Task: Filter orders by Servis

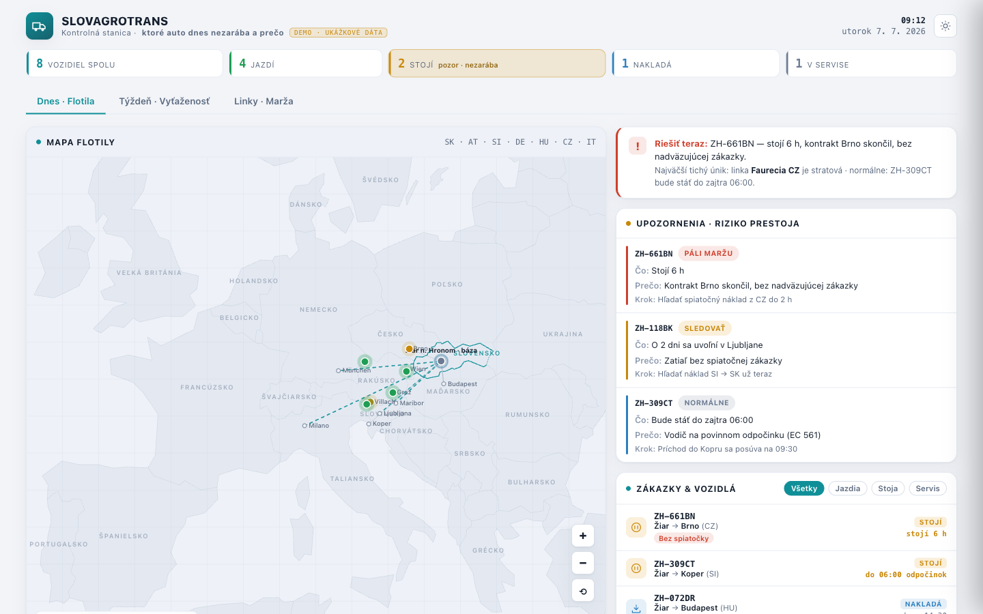Action: point(928,488)
